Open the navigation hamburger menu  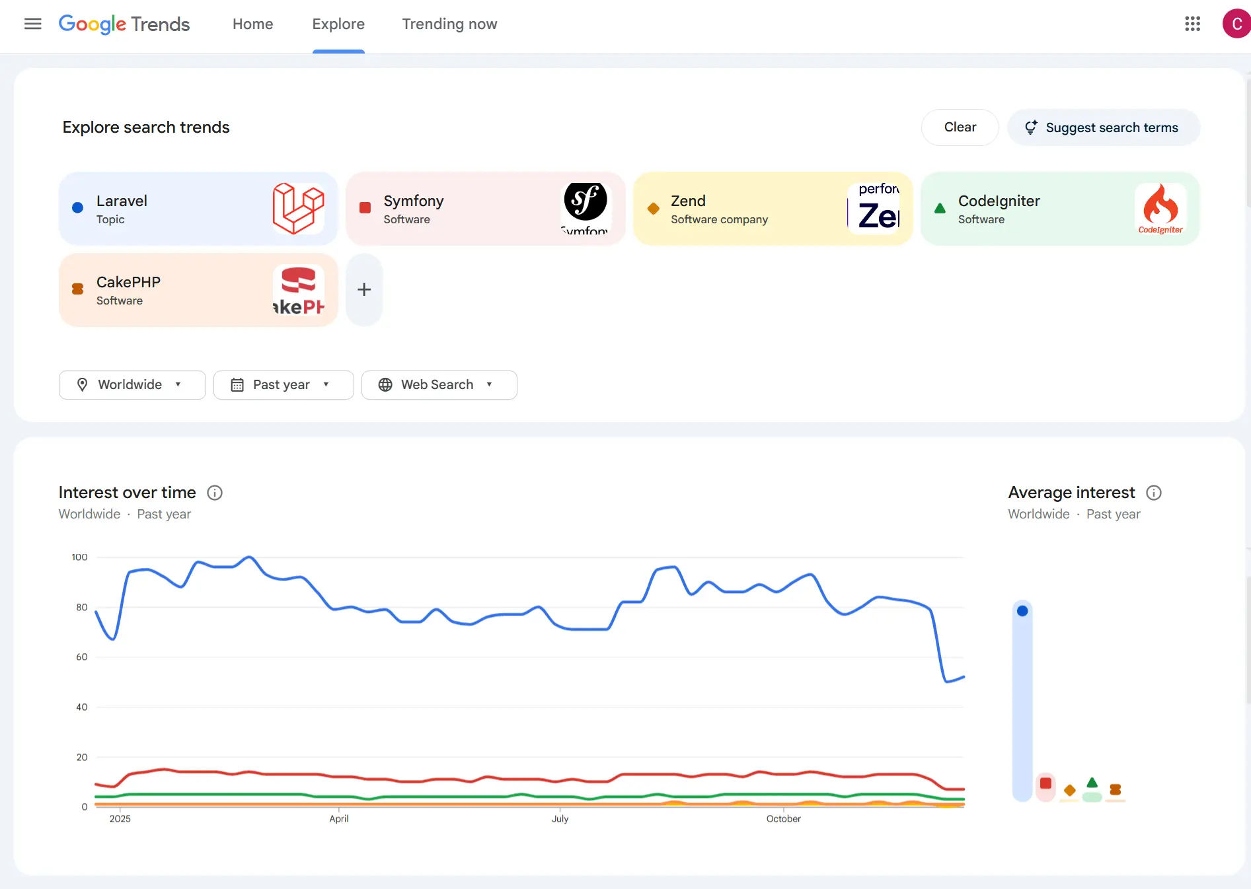click(31, 24)
